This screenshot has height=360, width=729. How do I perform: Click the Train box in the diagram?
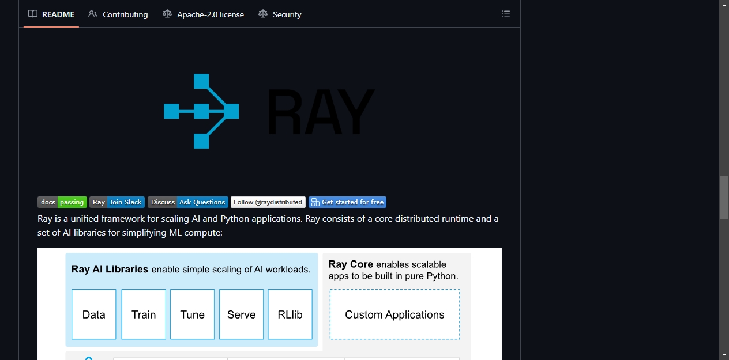coord(144,314)
